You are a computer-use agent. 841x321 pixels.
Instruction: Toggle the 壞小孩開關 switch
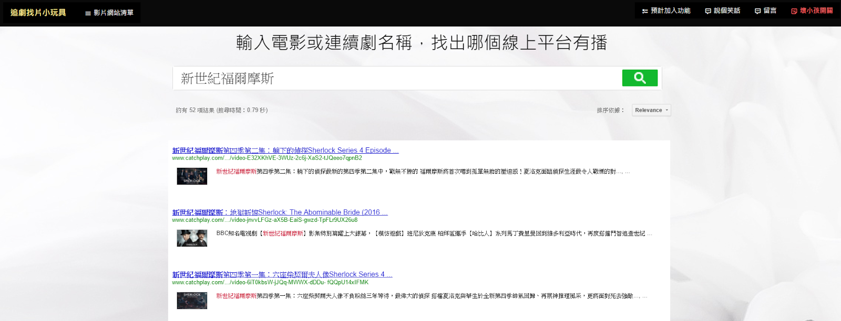(812, 10)
